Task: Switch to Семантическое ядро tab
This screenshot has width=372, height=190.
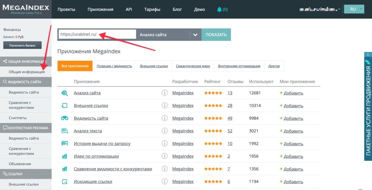Action: [193, 66]
